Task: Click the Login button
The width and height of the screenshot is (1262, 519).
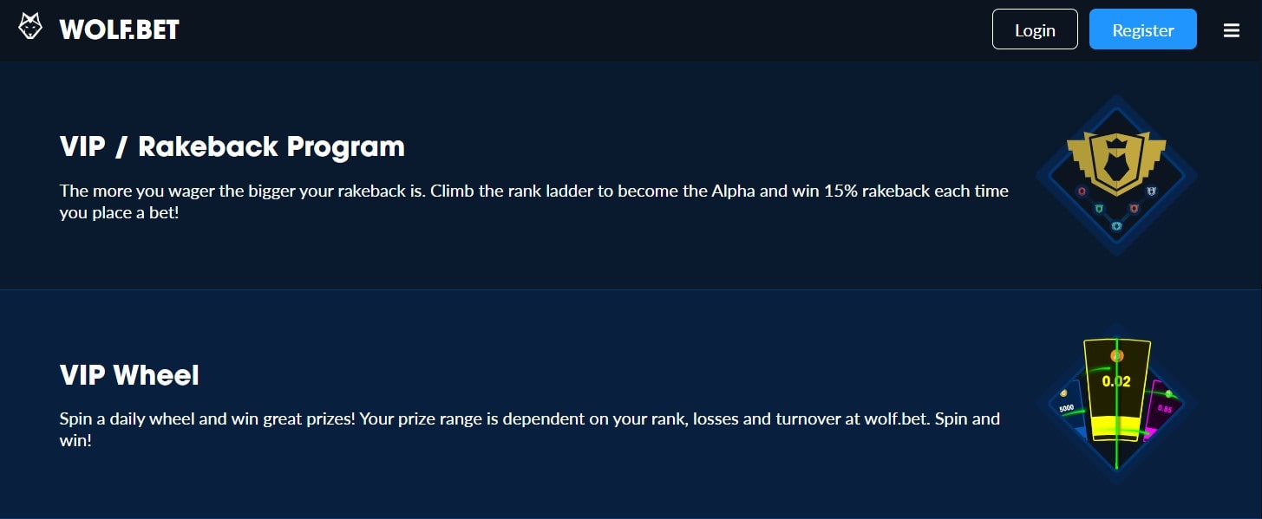Action: coord(1035,29)
